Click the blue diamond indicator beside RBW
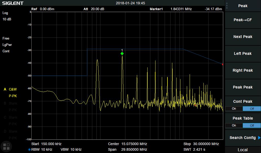This screenshot has height=153, width=261. (x=29, y=150)
